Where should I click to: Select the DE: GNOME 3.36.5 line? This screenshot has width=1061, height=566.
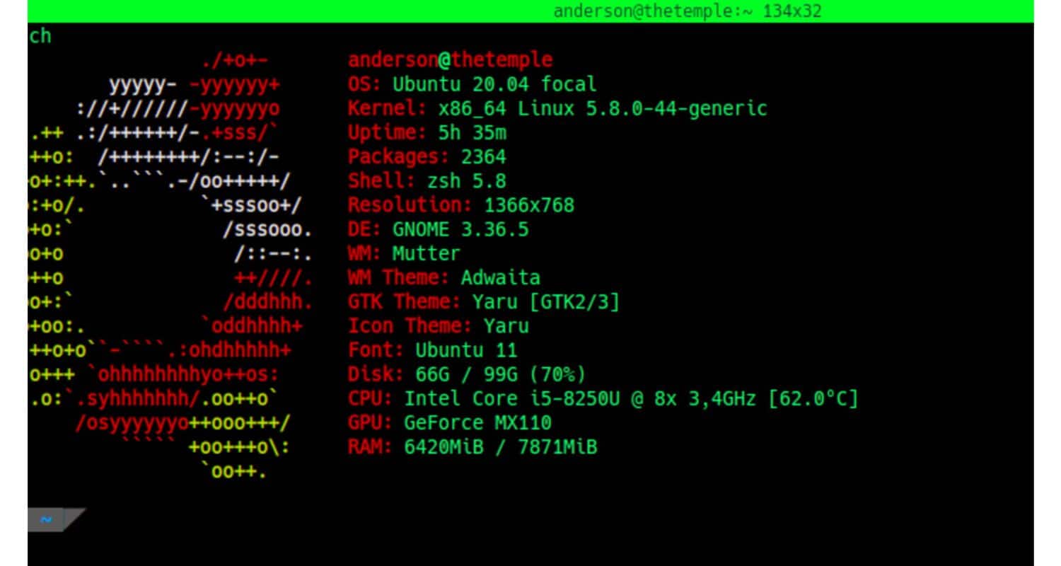tap(439, 229)
